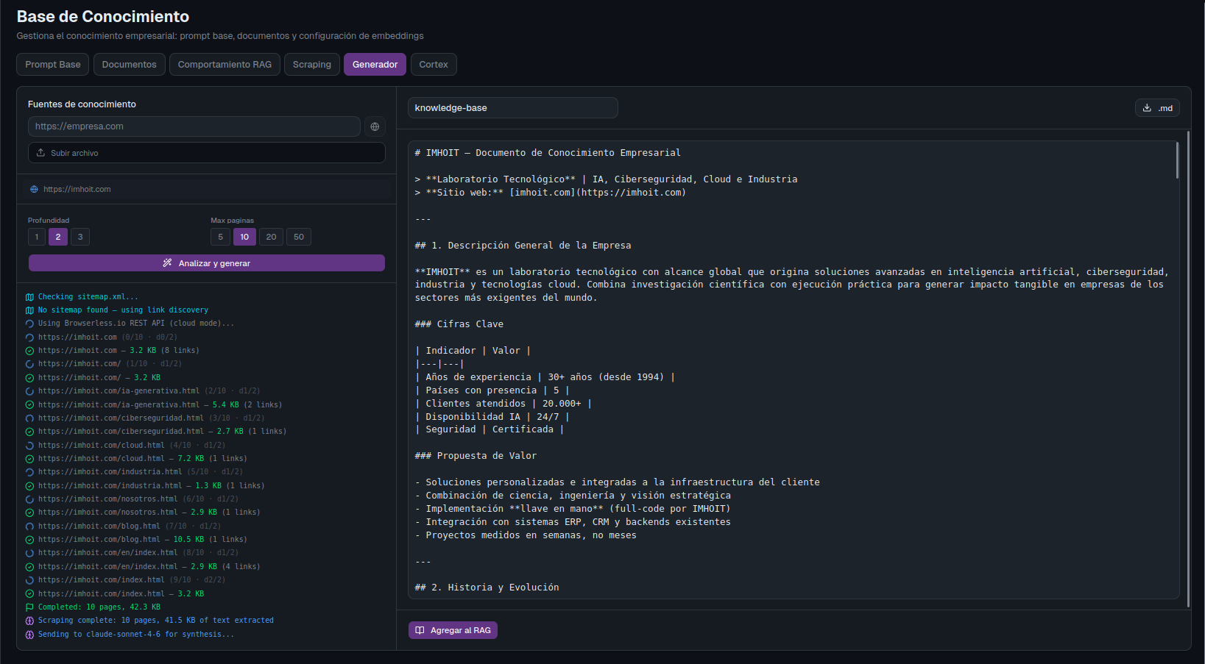Click spinner icon for index.html (9/10)
Viewport: 1205px width, 664px height.
(29, 580)
